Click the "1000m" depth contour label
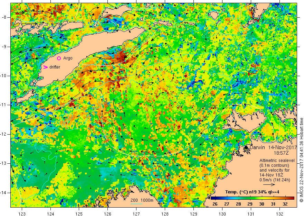 (147, 200)
